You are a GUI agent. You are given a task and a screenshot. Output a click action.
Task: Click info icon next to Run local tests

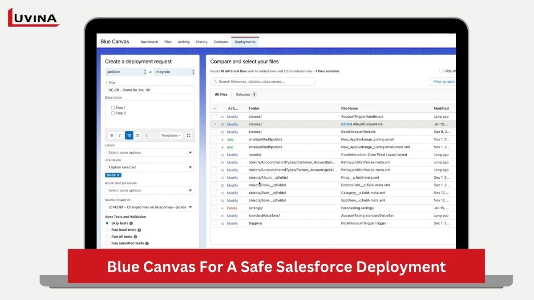(x=139, y=230)
